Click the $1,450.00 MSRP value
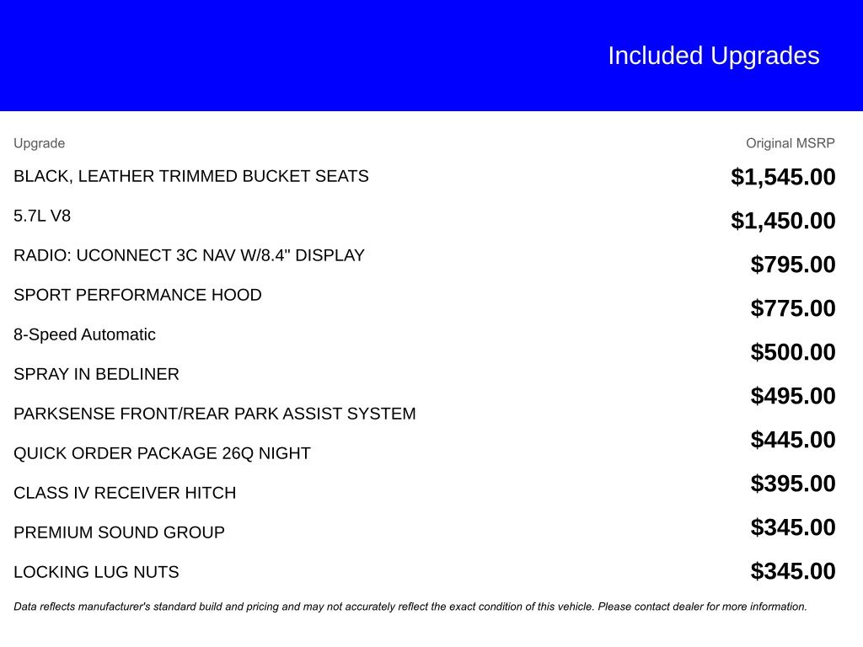Viewport: 863px width, 647px height. tap(783, 221)
